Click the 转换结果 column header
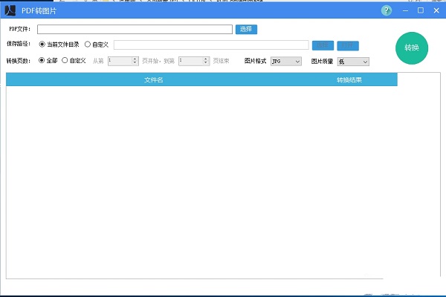The height and width of the screenshot is (297, 446). click(349, 79)
